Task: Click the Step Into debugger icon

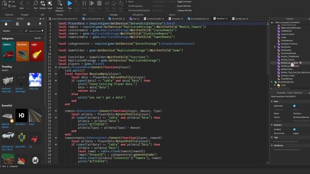Action: tap(107, 3)
